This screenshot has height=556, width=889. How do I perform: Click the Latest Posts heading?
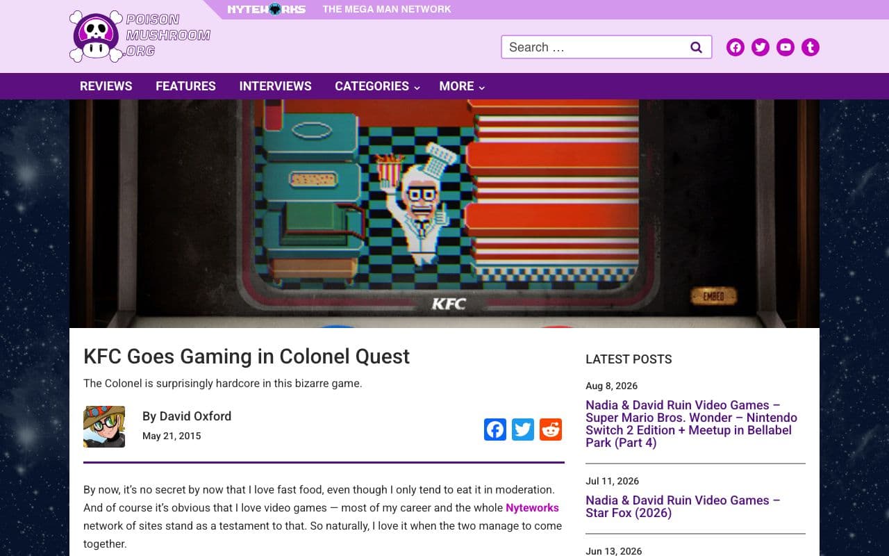point(629,359)
